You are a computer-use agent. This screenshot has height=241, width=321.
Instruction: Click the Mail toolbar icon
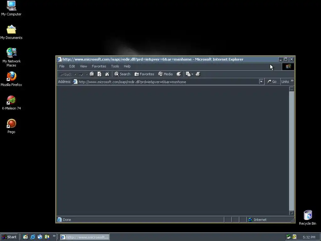point(188,74)
